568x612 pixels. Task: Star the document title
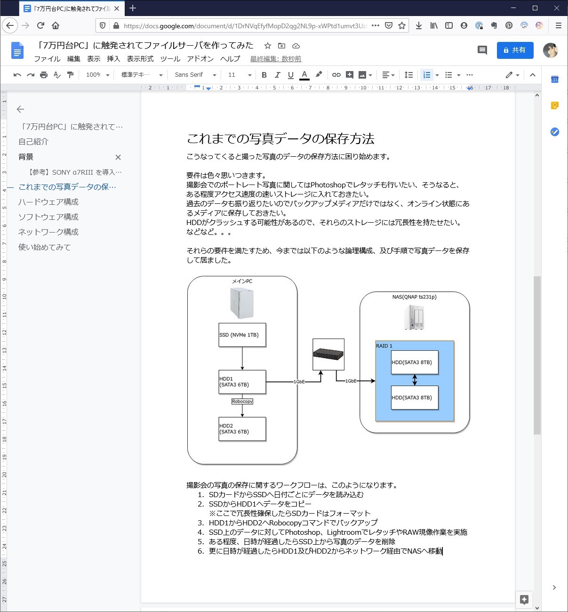coord(268,46)
